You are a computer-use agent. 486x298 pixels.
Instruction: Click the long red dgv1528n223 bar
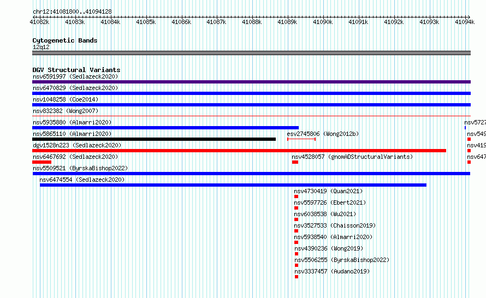(x=239, y=151)
